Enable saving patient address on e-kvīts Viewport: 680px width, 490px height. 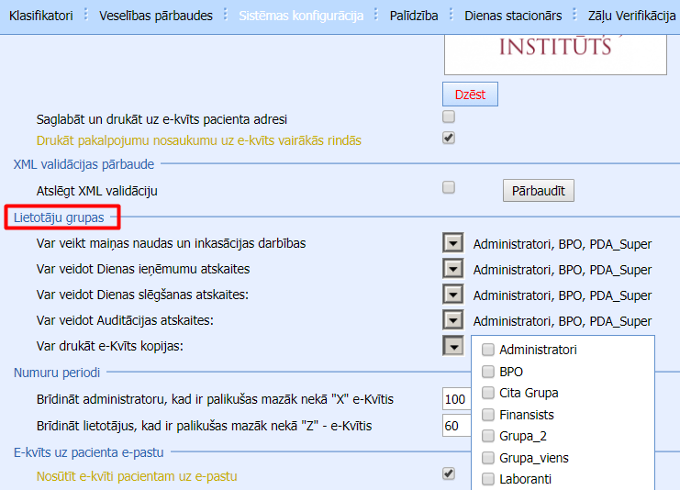(449, 117)
